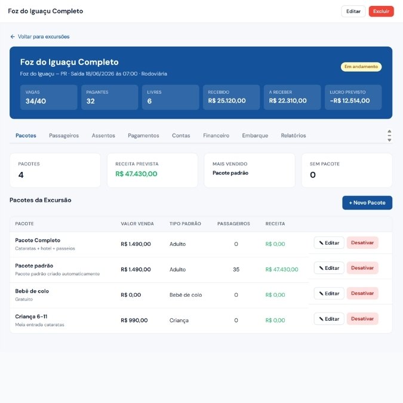
Task: Create a package with Novo Pacote button
Action: pyautogui.click(x=367, y=203)
